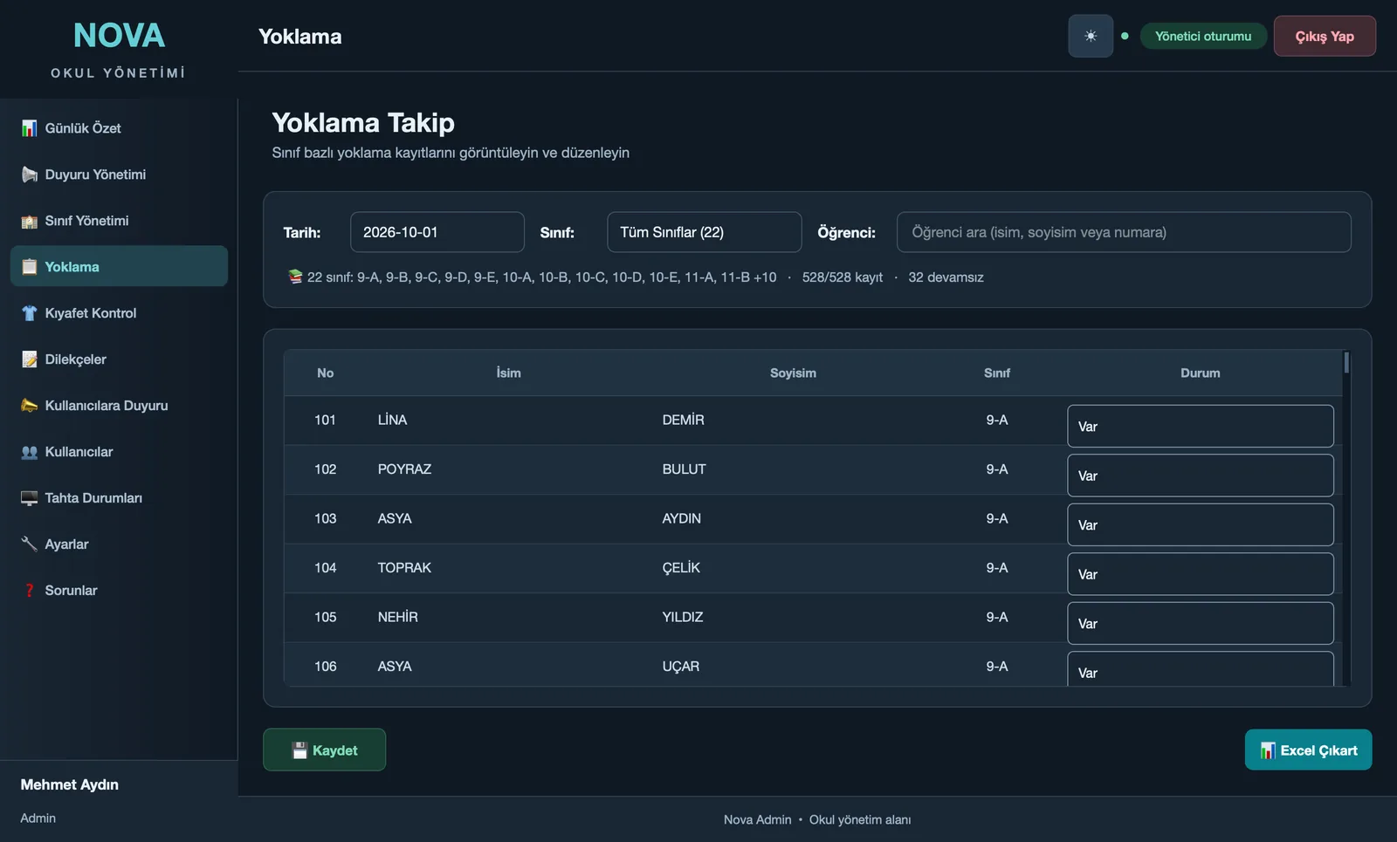Click the NOVA logo text
The height and width of the screenshot is (842, 1397).
pos(119,36)
